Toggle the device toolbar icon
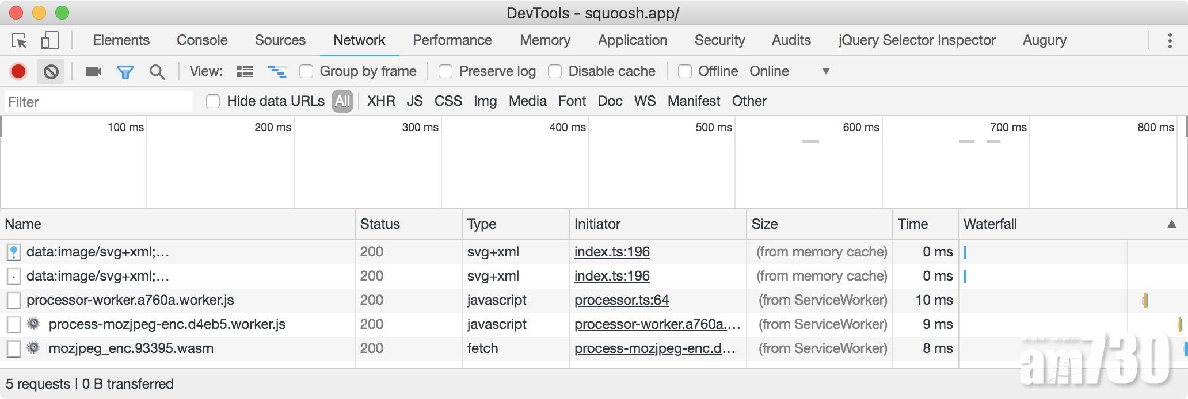Viewport: 1188px width, 399px height. (x=50, y=41)
